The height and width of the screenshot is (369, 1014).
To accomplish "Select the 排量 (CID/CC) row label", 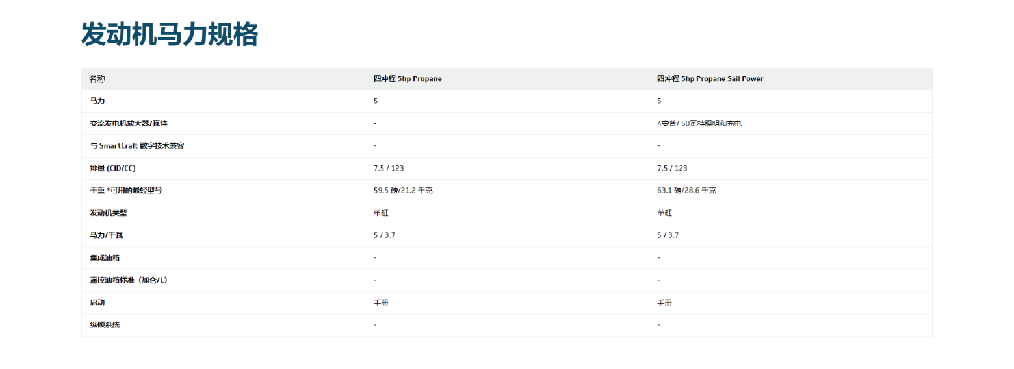I will point(113,169).
